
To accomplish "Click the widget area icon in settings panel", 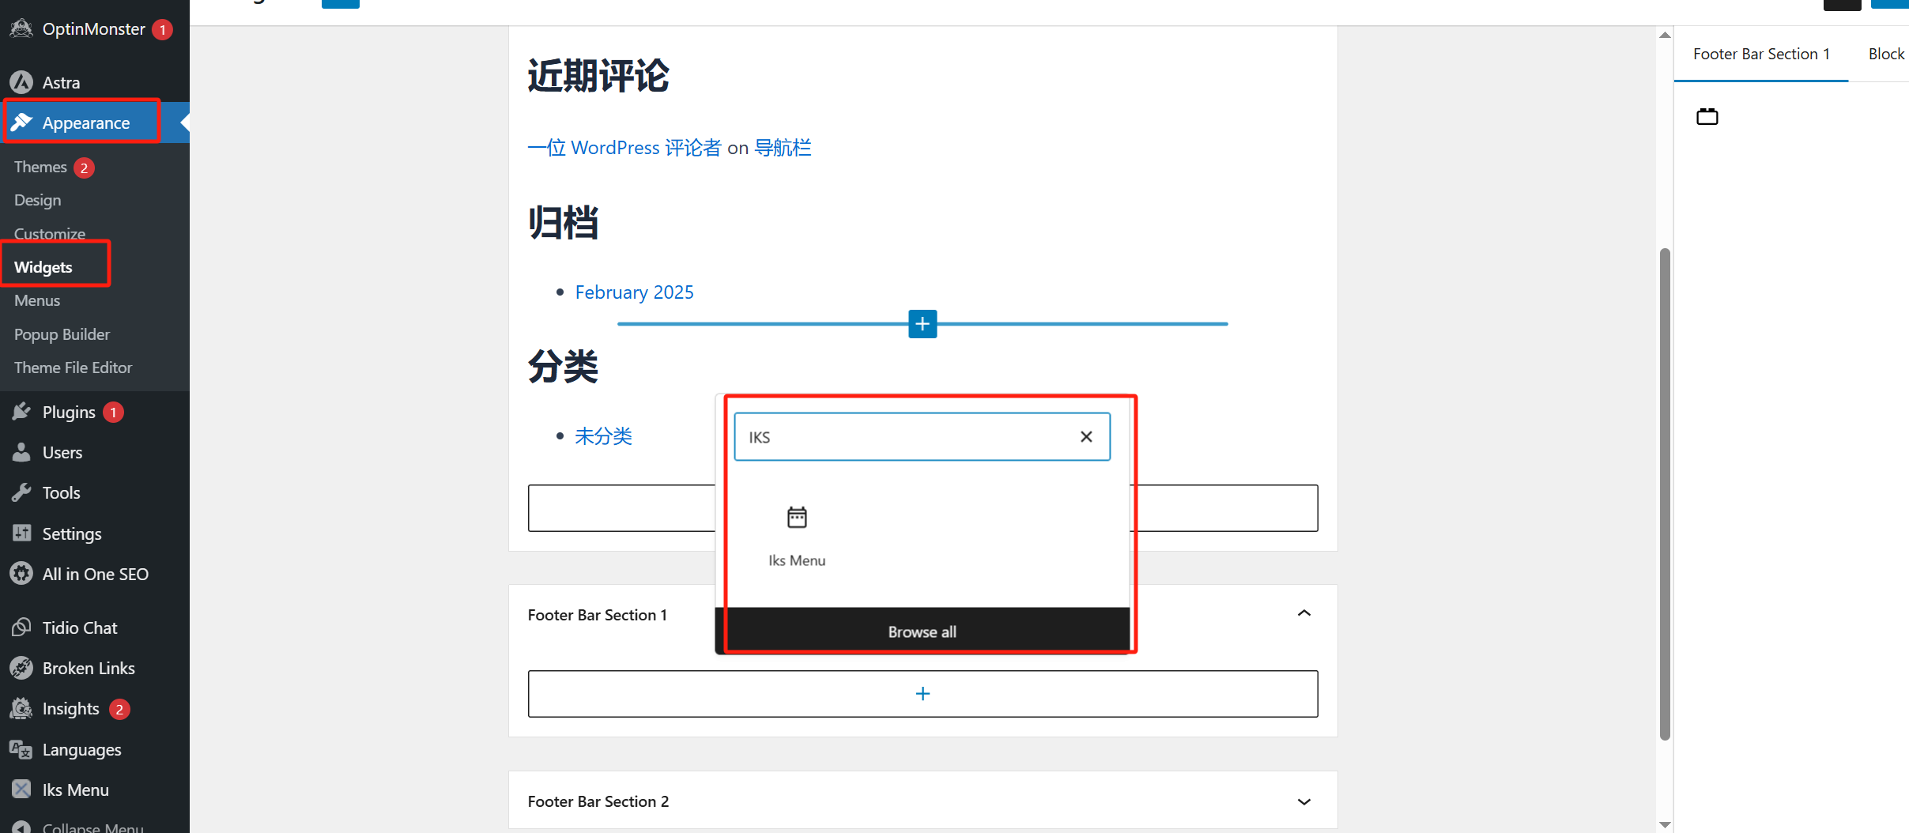I will (1707, 117).
